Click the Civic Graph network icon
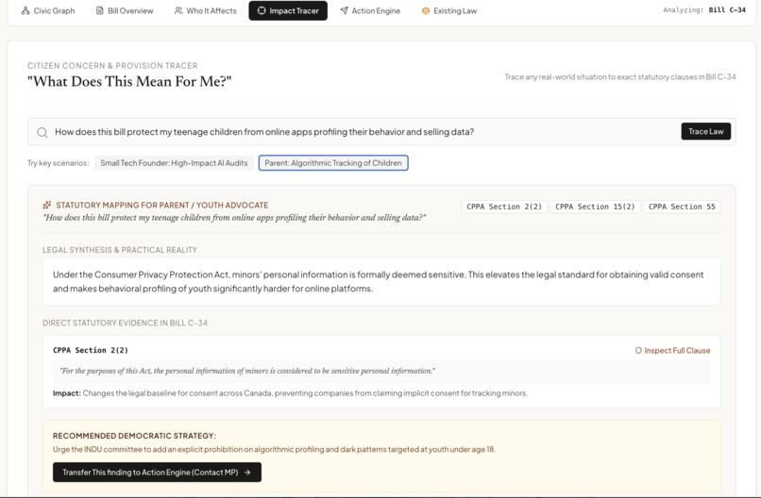 [x=25, y=10]
